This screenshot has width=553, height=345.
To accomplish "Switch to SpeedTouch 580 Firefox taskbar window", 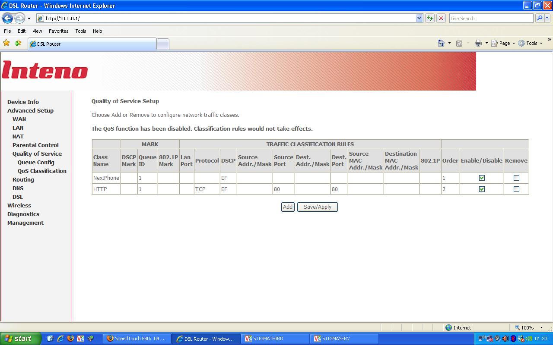I will tap(137, 339).
